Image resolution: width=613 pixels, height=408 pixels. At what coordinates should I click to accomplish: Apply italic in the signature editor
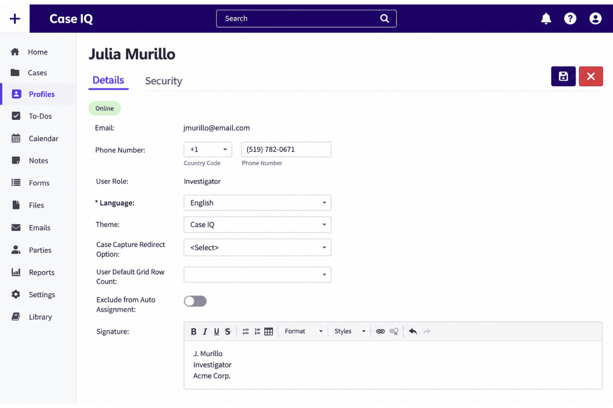coord(205,332)
